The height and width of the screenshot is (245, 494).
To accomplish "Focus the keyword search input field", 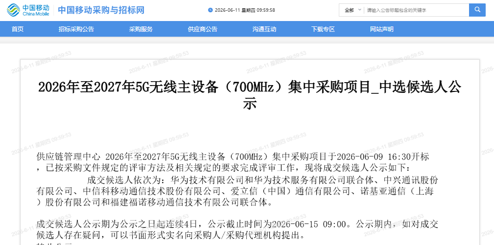I will (417, 10).
